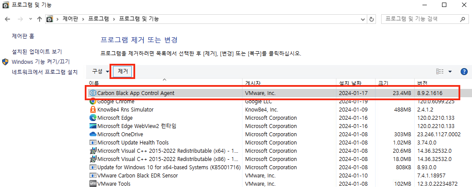Go up one level with up arrow
This screenshot has width=472, height=187.
[39, 19]
